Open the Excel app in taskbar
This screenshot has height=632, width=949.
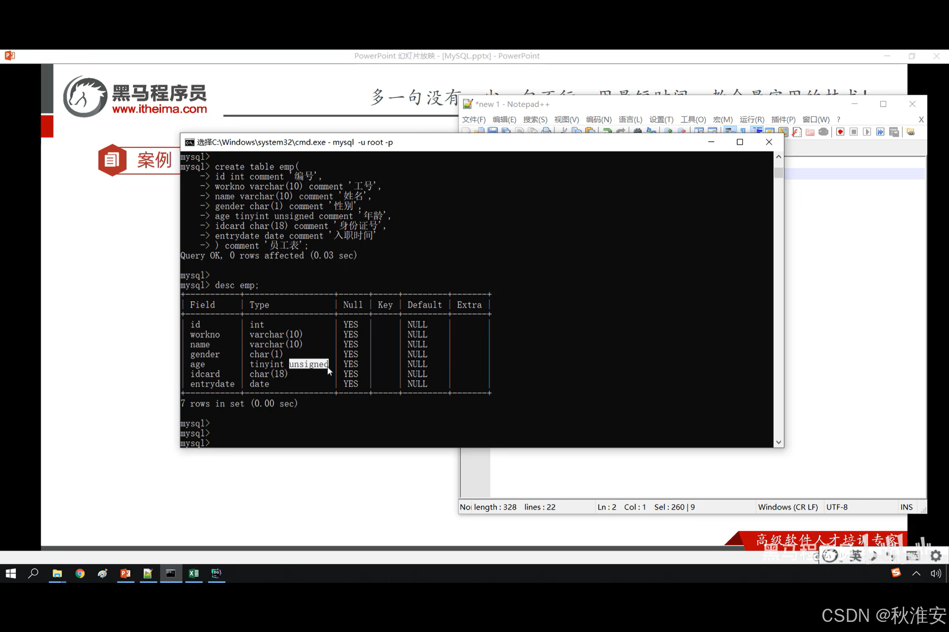[x=194, y=573]
